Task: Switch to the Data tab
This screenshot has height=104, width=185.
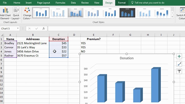Action: (x=73, y=3)
